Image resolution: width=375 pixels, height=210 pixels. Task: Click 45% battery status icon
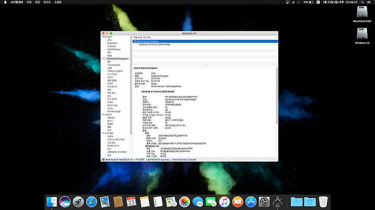308,2
